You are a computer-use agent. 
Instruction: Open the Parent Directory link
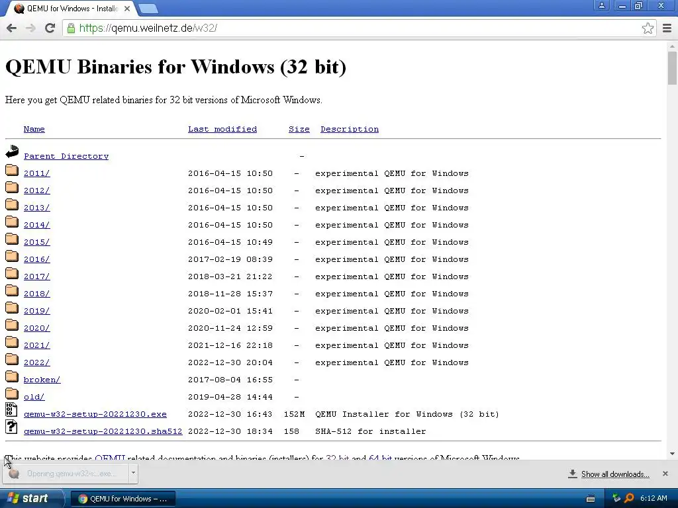66,156
